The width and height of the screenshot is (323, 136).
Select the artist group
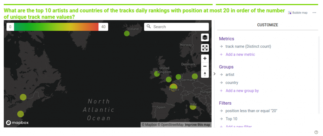pyautogui.click(x=230, y=75)
